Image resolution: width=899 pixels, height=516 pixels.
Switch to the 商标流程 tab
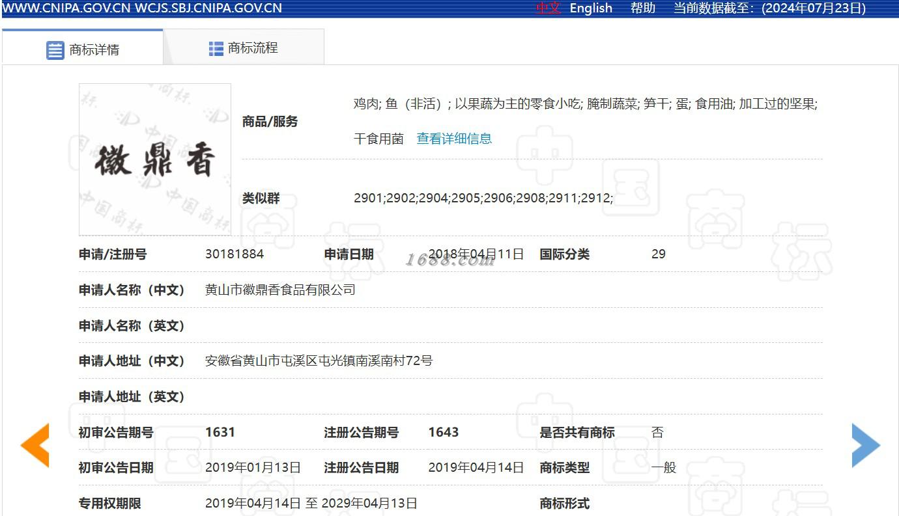tap(244, 47)
